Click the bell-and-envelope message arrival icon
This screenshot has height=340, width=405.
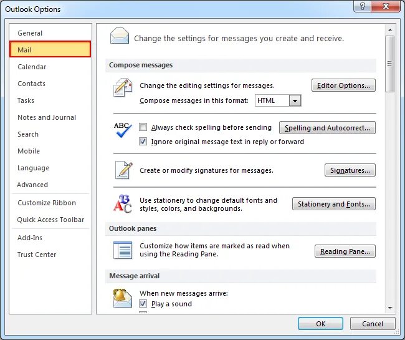point(123,298)
